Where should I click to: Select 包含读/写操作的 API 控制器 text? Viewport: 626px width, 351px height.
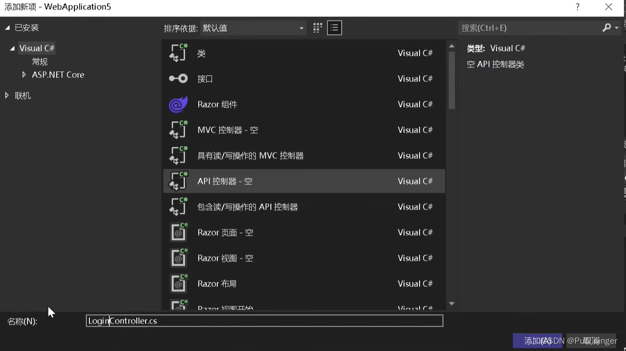(x=247, y=207)
